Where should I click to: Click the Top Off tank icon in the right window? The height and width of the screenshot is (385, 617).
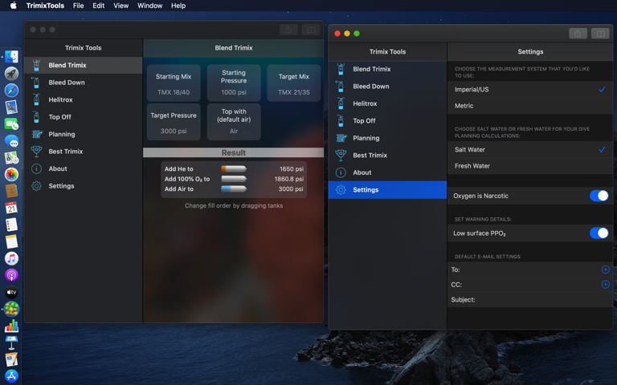click(x=341, y=121)
